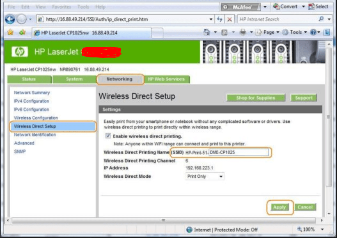Open the Home icon in the command bar
This screenshot has height=238, width=337.
(x=206, y=32)
